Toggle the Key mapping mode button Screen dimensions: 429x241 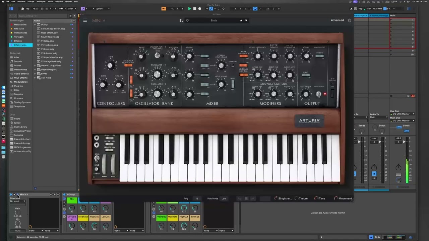(361, 9)
